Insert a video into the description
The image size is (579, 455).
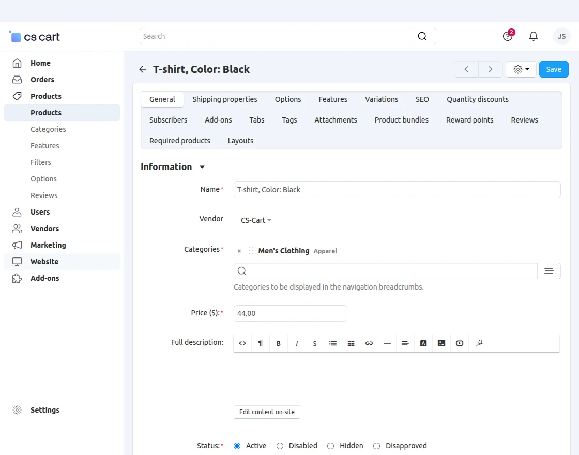coord(460,343)
